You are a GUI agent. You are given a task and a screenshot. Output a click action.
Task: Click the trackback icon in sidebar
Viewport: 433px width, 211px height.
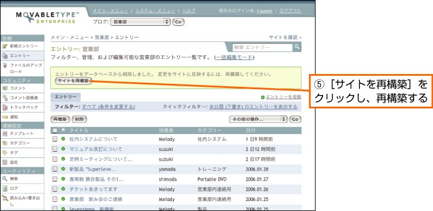5,107
